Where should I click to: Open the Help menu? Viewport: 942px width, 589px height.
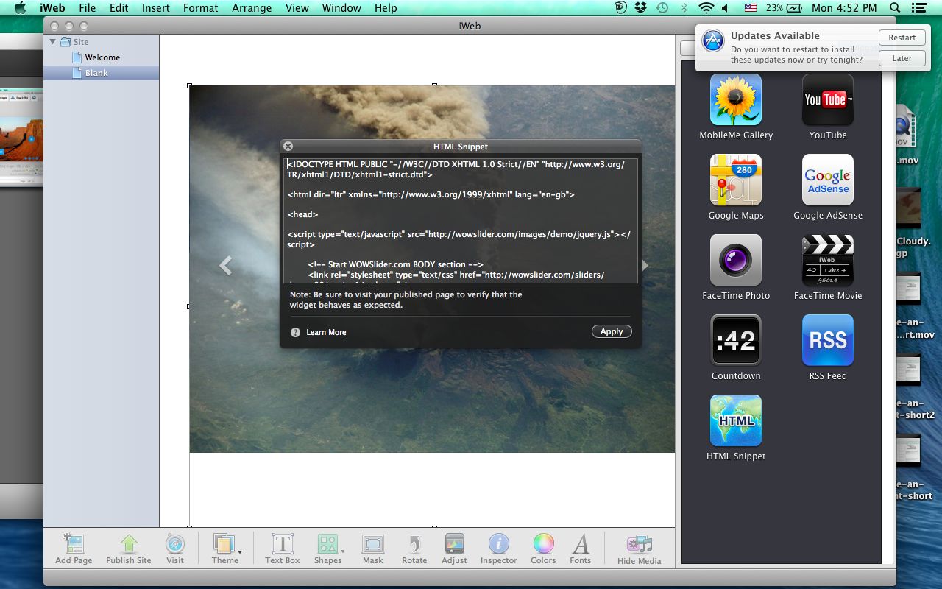tap(386, 8)
